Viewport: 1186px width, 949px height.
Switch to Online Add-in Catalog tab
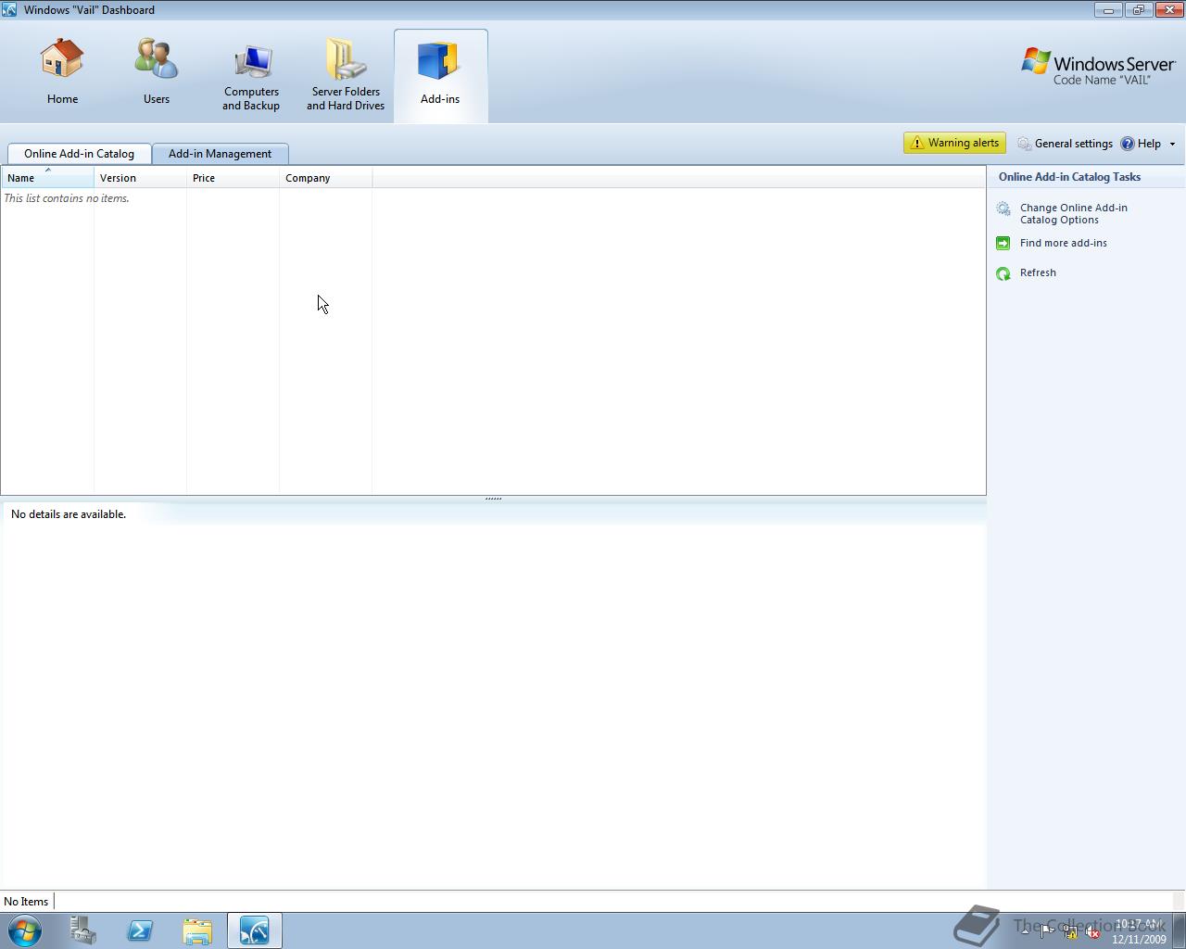coord(79,154)
